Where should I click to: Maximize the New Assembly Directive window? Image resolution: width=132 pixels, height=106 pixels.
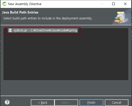point(114,4)
